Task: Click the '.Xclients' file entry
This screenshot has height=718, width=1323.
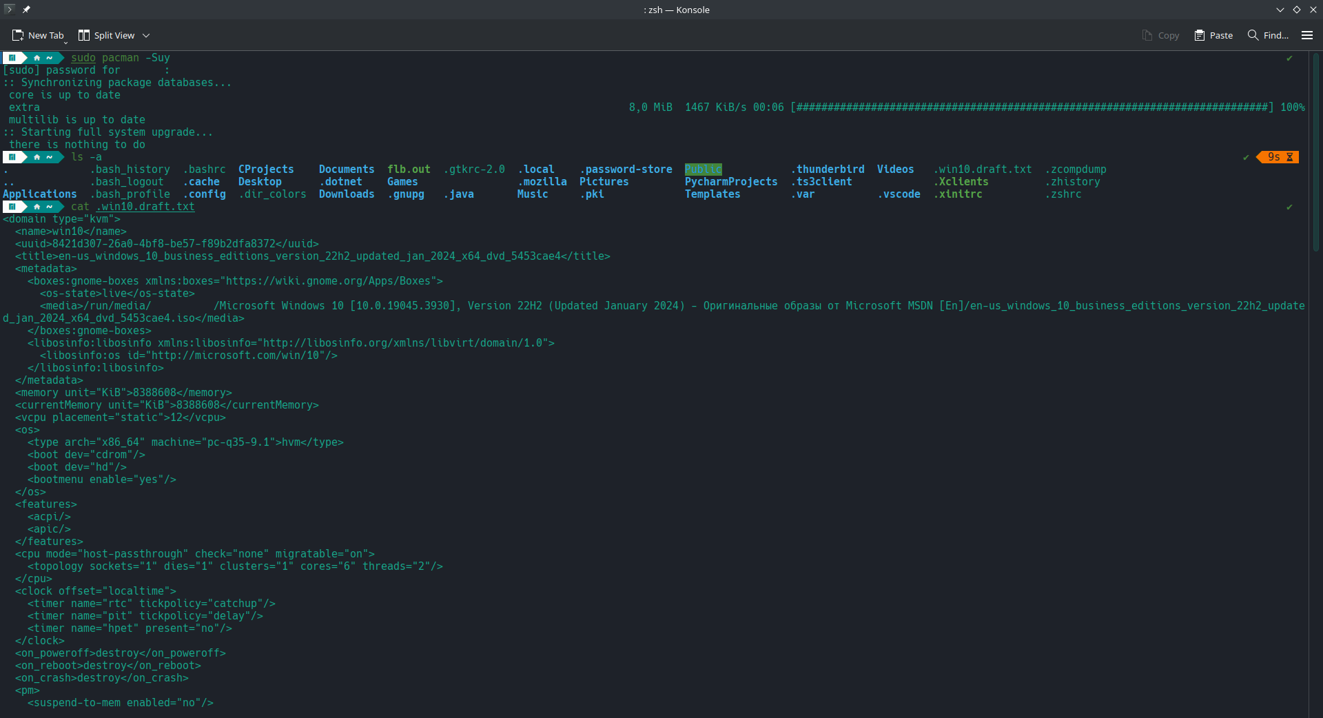Action: [961, 182]
